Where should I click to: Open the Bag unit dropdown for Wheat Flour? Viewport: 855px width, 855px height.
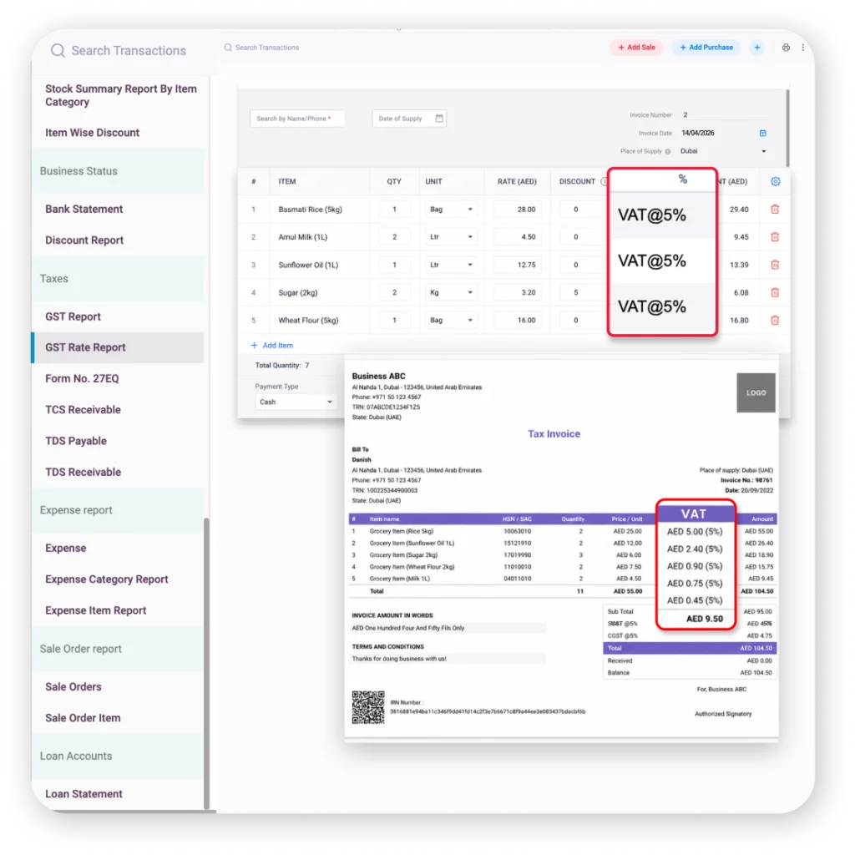[x=451, y=321]
